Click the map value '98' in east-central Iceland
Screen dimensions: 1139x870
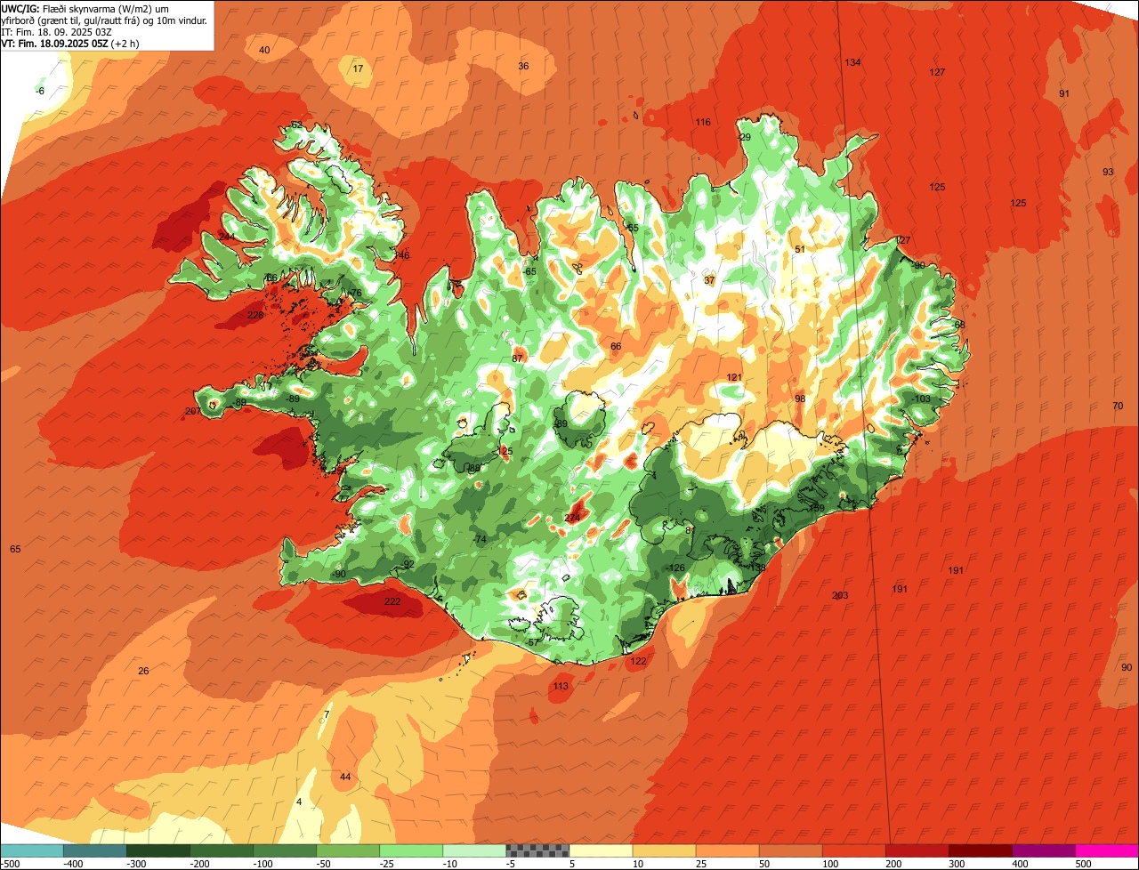pos(800,399)
